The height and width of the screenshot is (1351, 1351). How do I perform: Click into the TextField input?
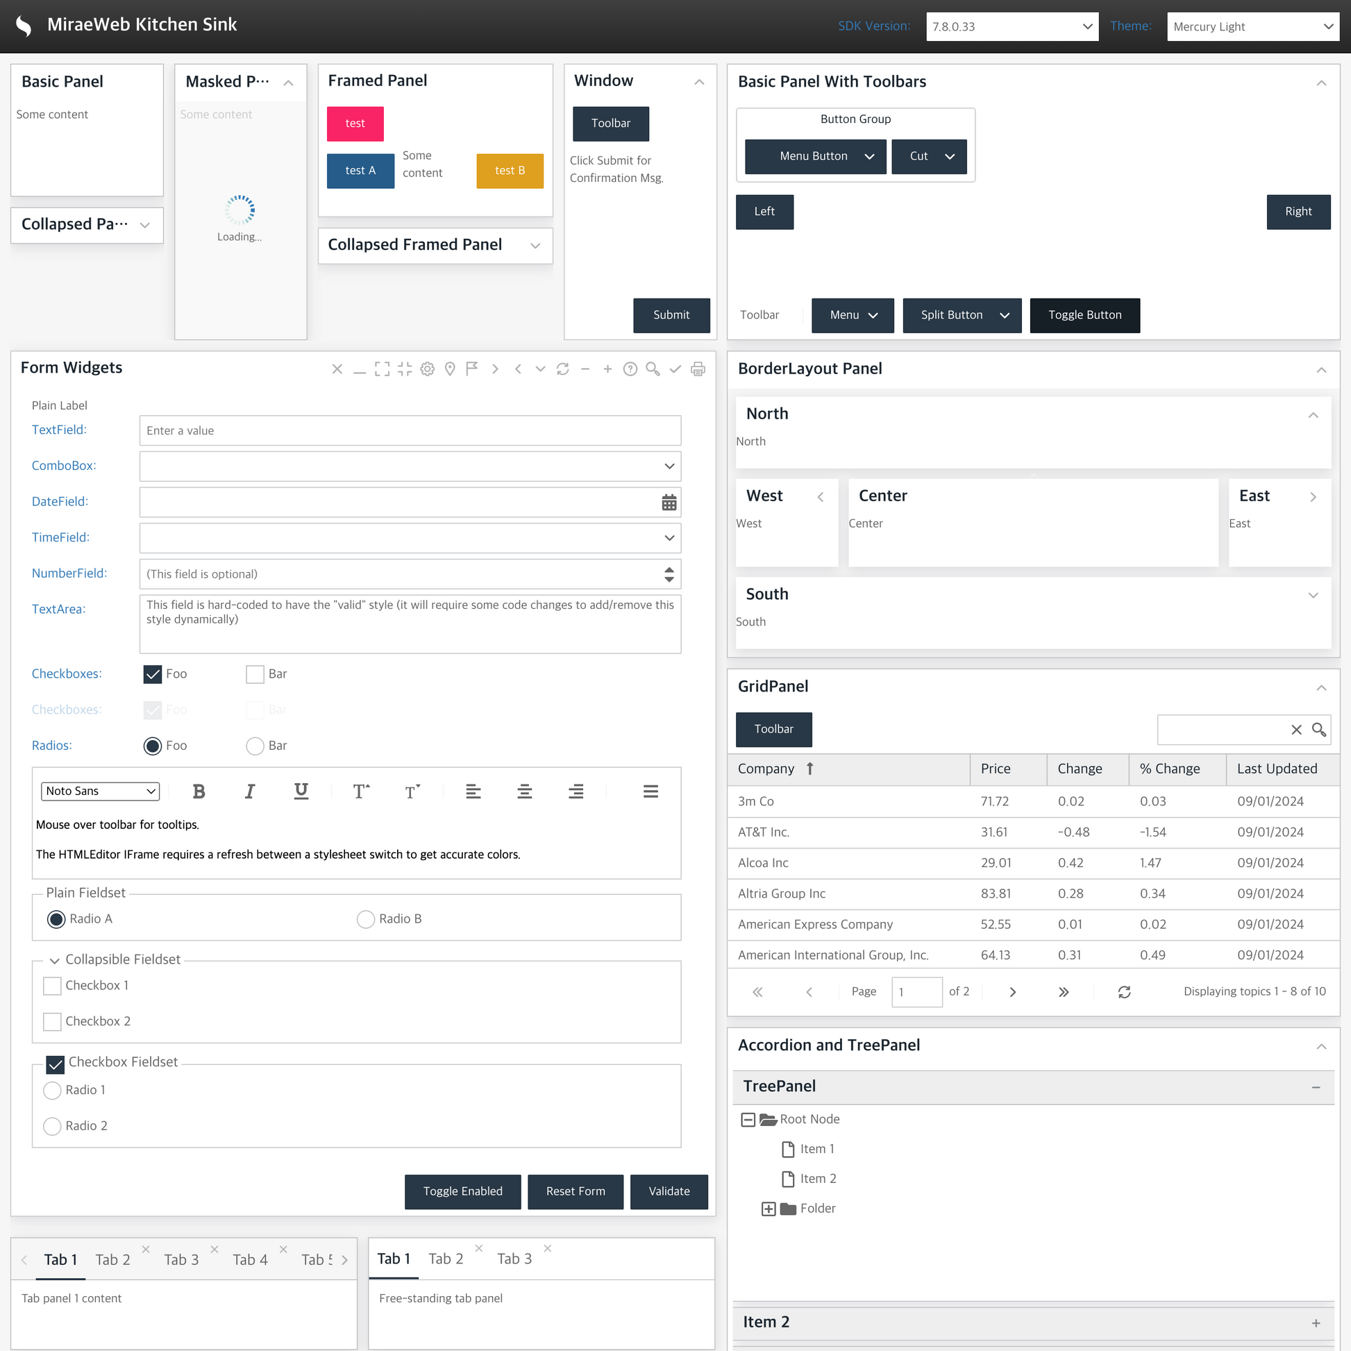click(410, 430)
